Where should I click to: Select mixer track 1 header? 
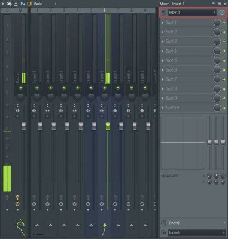pyautogui.click(x=37, y=10)
